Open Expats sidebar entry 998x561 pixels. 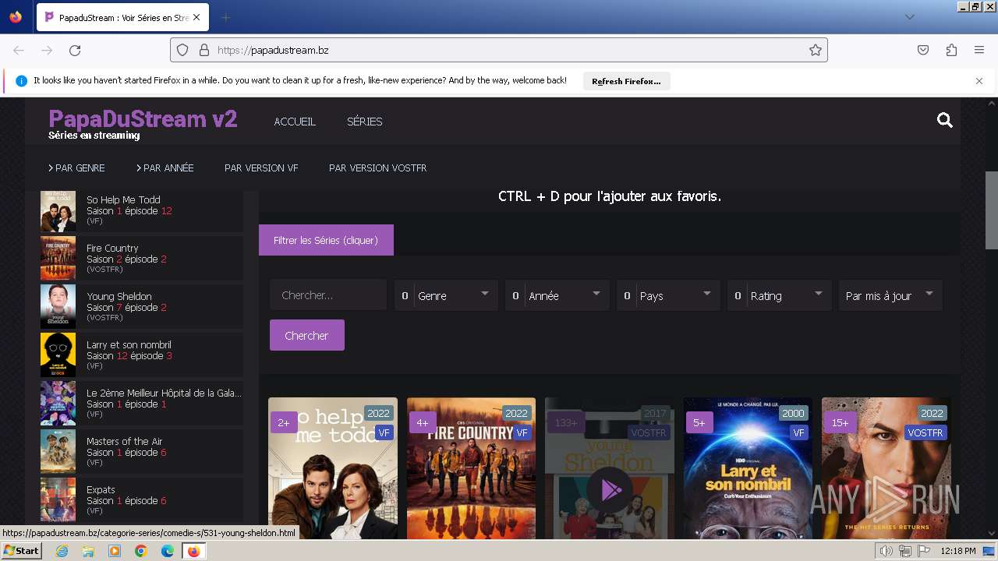(141, 500)
